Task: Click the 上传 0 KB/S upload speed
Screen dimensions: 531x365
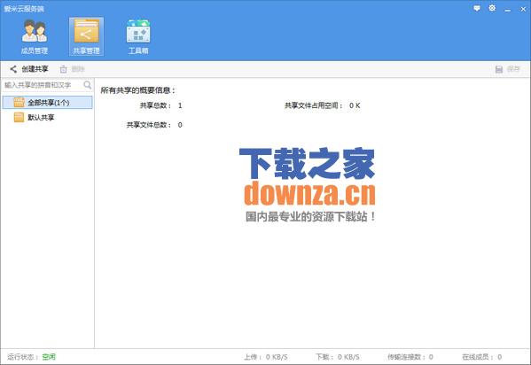Action: click(266, 357)
